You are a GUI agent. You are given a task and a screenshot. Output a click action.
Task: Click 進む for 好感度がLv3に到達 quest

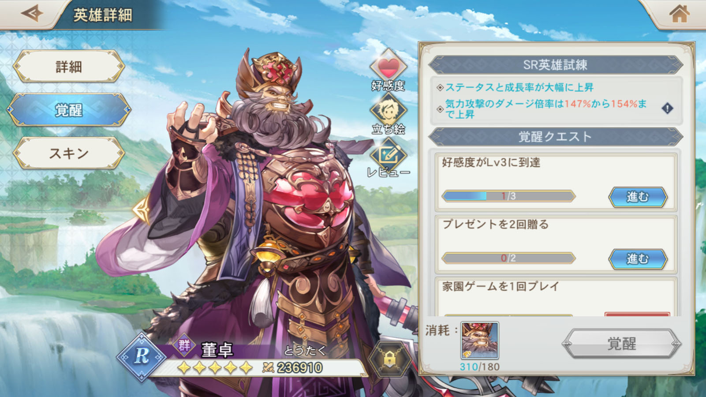[x=638, y=197]
